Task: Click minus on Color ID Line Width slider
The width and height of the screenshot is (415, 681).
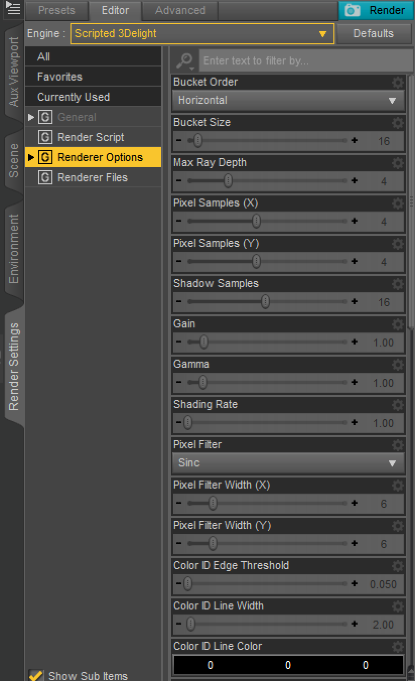Action: (x=179, y=624)
